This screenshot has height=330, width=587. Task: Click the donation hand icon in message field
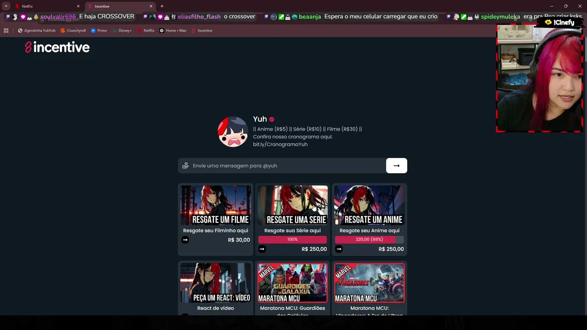[185, 165]
